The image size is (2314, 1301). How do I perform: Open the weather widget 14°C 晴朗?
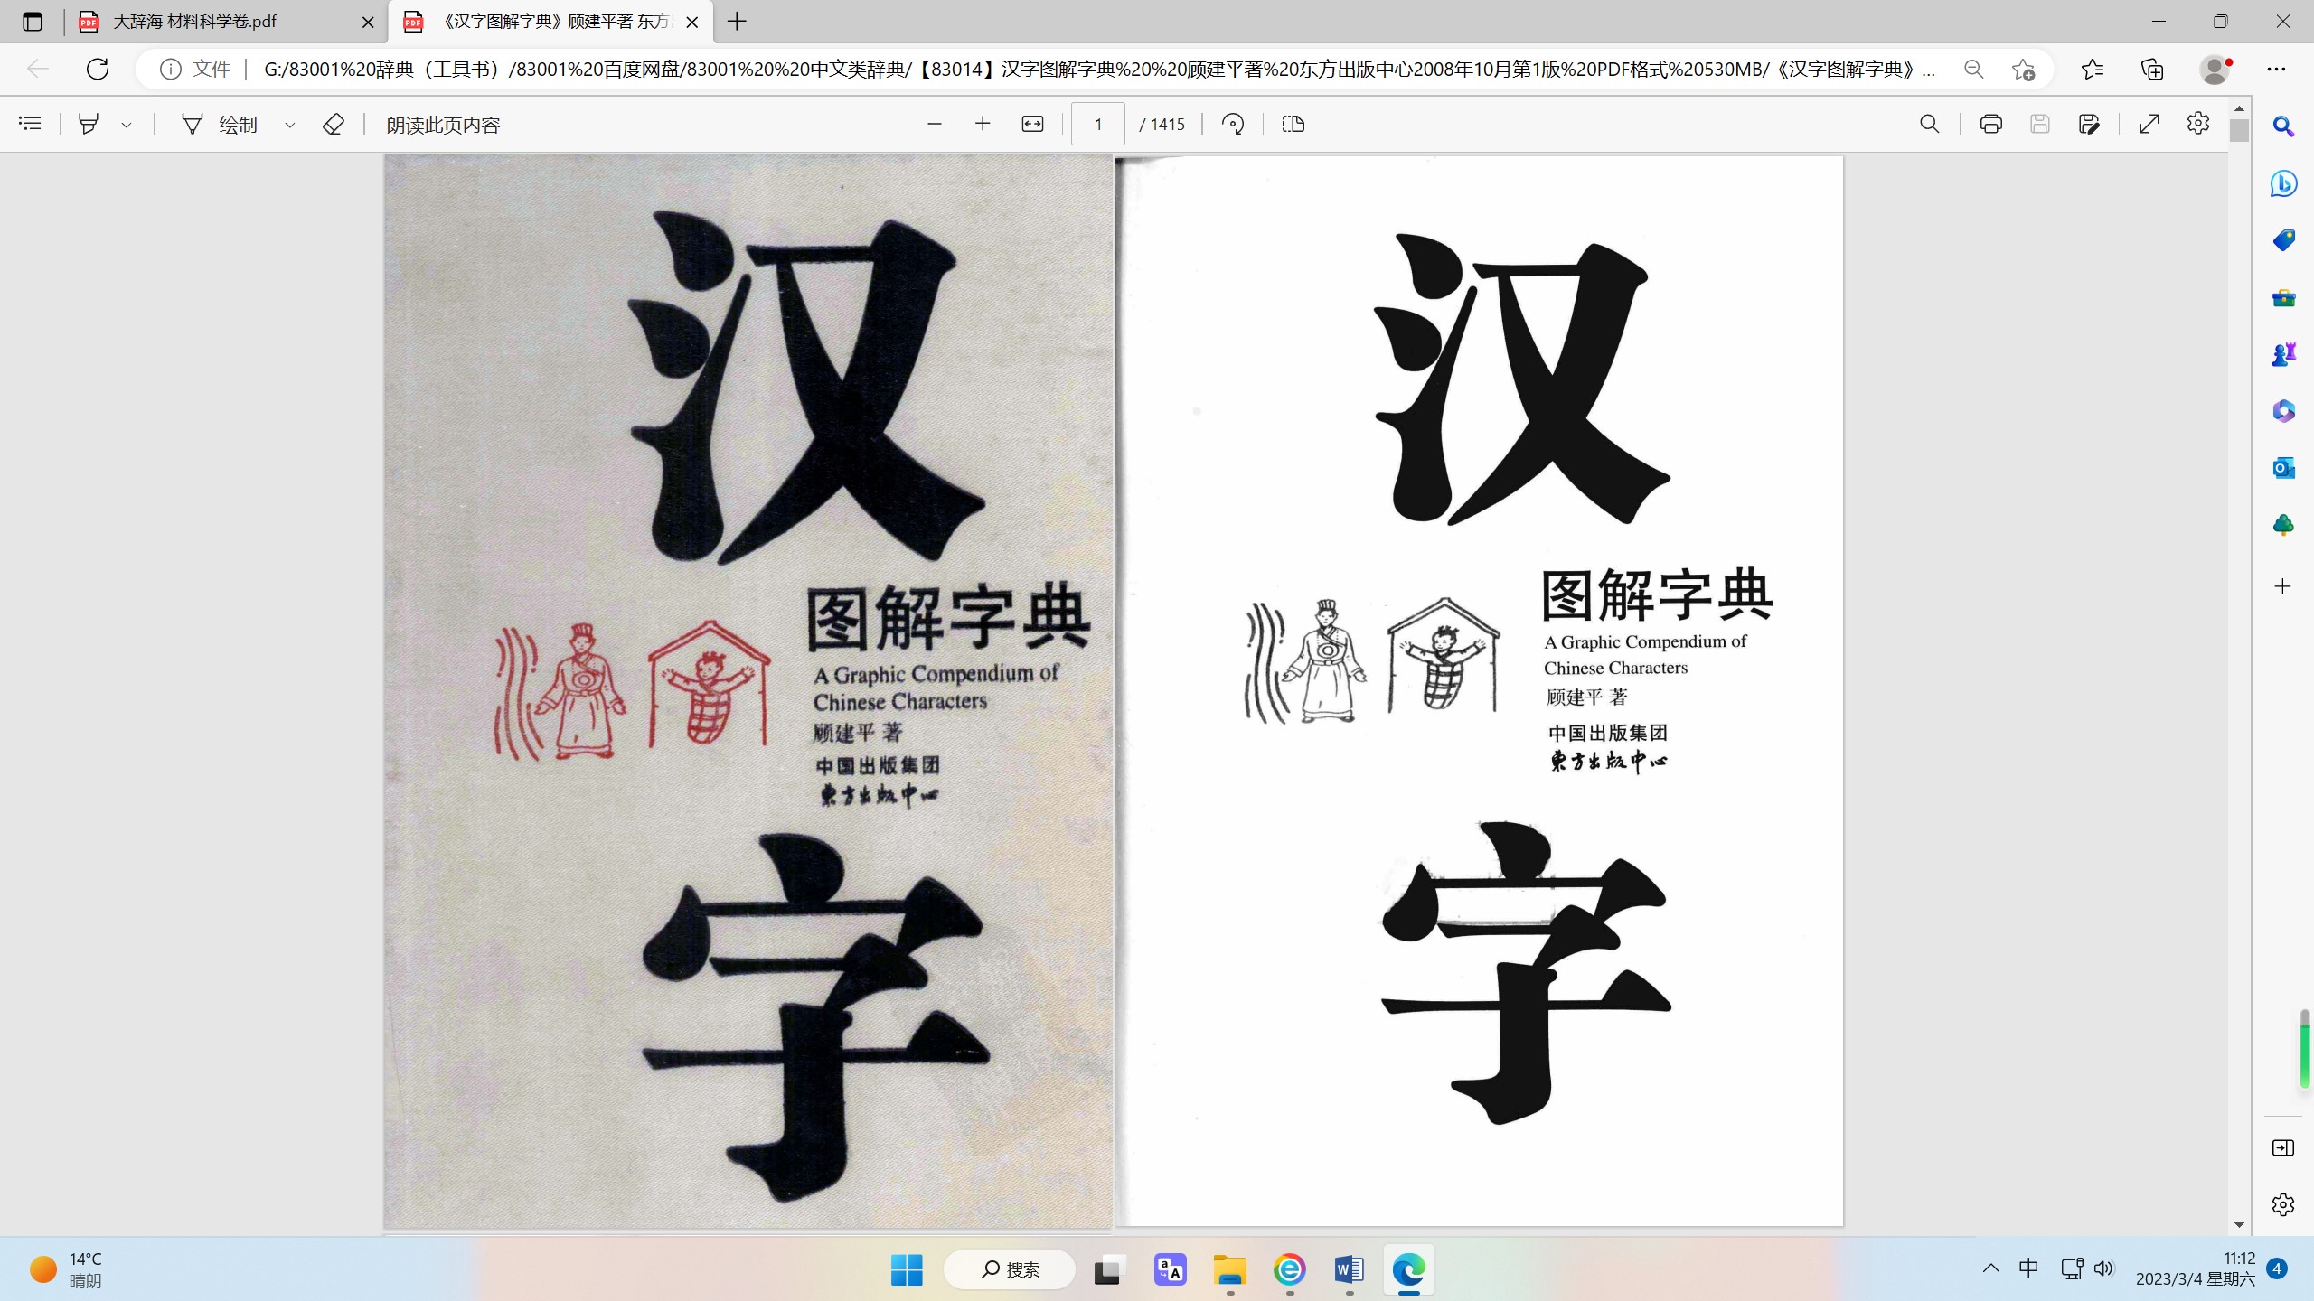(x=66, y=1269)
